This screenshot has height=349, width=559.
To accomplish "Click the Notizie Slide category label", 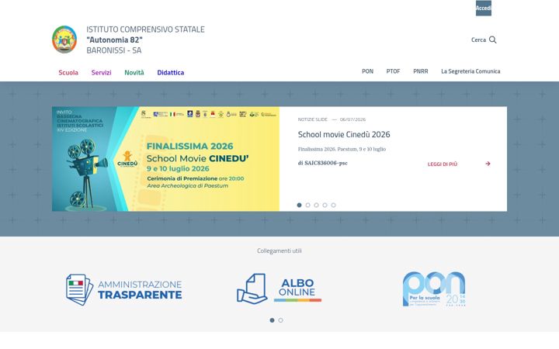I will [x=313, y=119].
